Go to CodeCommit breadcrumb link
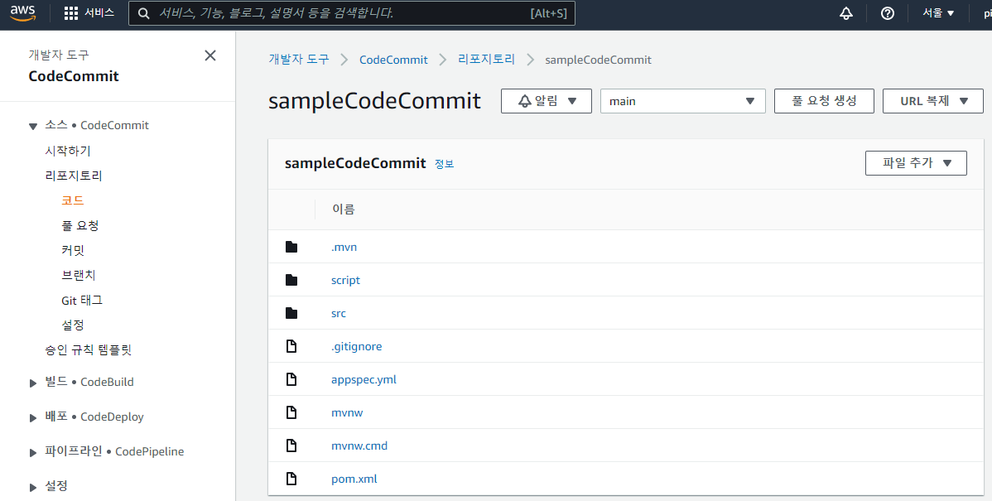Image resolution: width=992 pixels, height=501 pixels. coord(393,60)
